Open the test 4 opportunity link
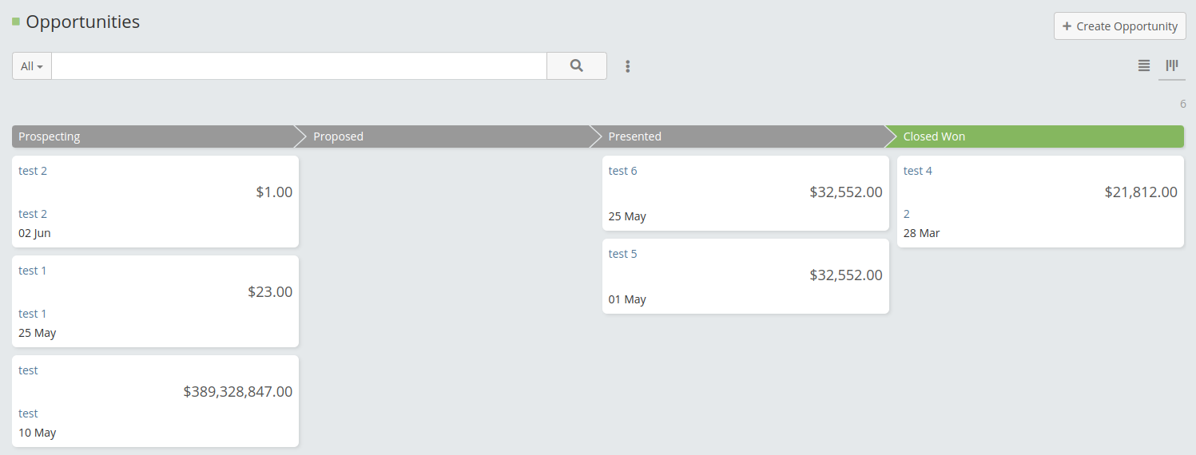This screenshot has height=455, width=1196. click(x=917, y=171)
